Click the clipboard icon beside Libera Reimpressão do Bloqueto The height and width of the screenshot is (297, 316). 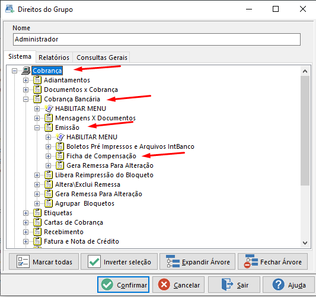49,175
